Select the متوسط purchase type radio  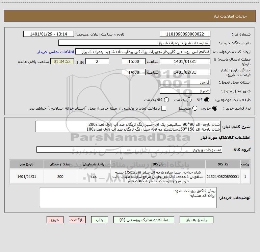pyautogui.click(x=195, y=108)
